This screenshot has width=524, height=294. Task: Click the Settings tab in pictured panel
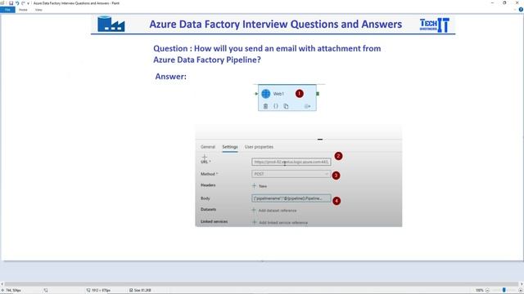tap(230, 147)
